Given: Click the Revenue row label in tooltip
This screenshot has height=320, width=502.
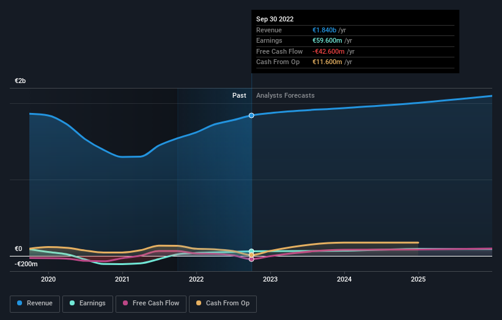Looking at the screenshot, I should pyautogui.click(x=269, y=30).
